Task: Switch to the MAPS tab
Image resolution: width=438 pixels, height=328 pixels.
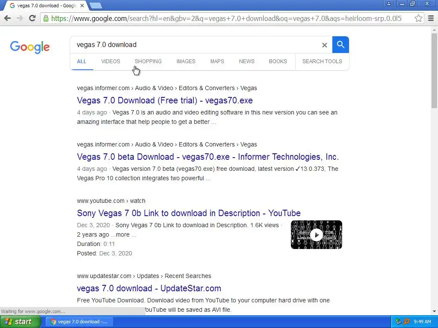Action: (217, 61)
